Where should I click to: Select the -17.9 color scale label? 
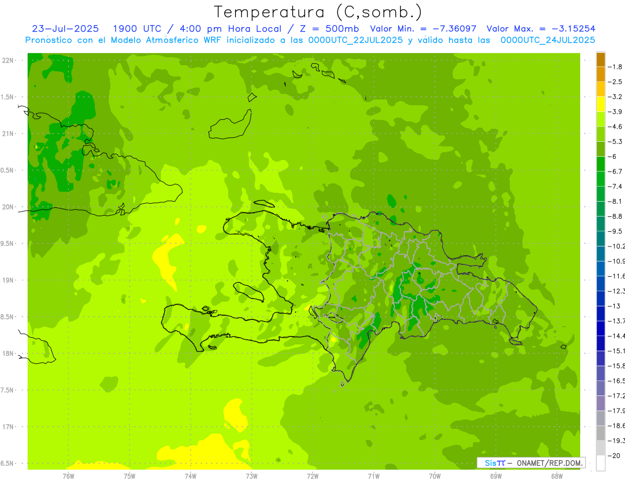[x=617, y=411]
